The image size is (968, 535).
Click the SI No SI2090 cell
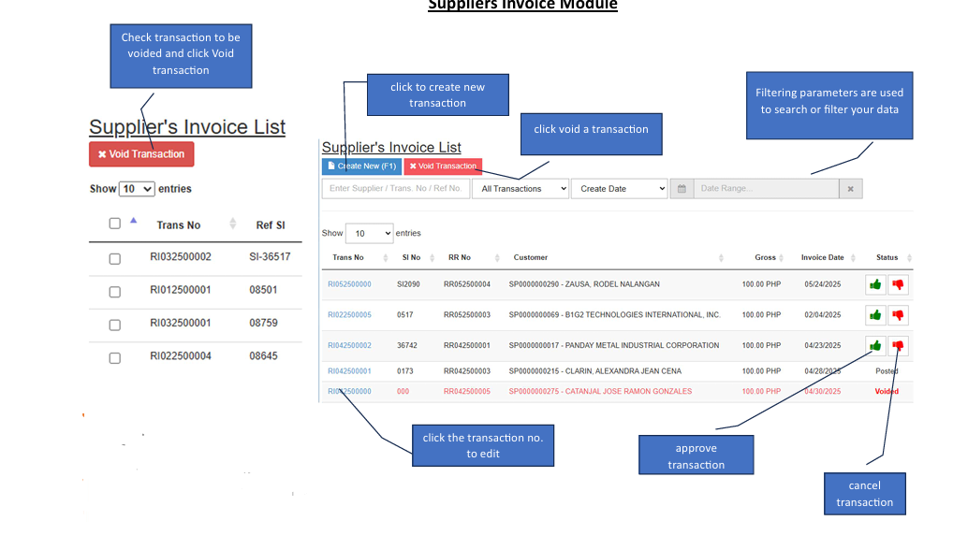(x=408, y=284)
